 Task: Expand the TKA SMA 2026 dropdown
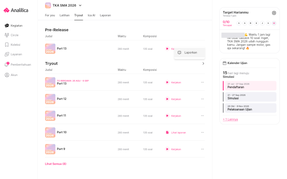[x=80, y=6]
